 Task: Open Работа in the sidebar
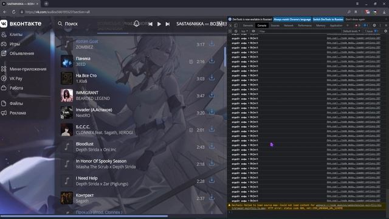pyautogui.click(x=12, y=88)
